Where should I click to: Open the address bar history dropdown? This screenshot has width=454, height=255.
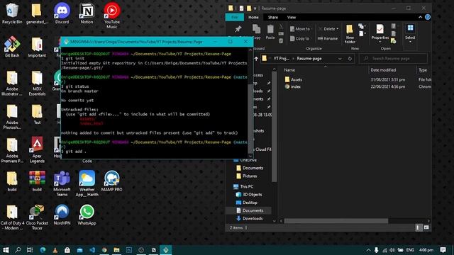(x=340, y=59)
